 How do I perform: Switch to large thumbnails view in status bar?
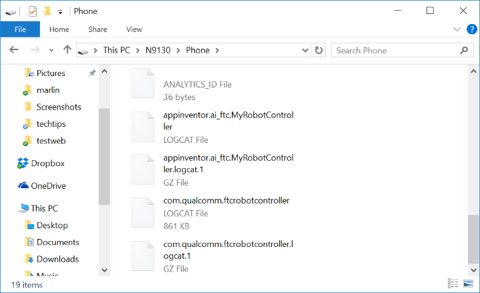click(x=469, y=284)
